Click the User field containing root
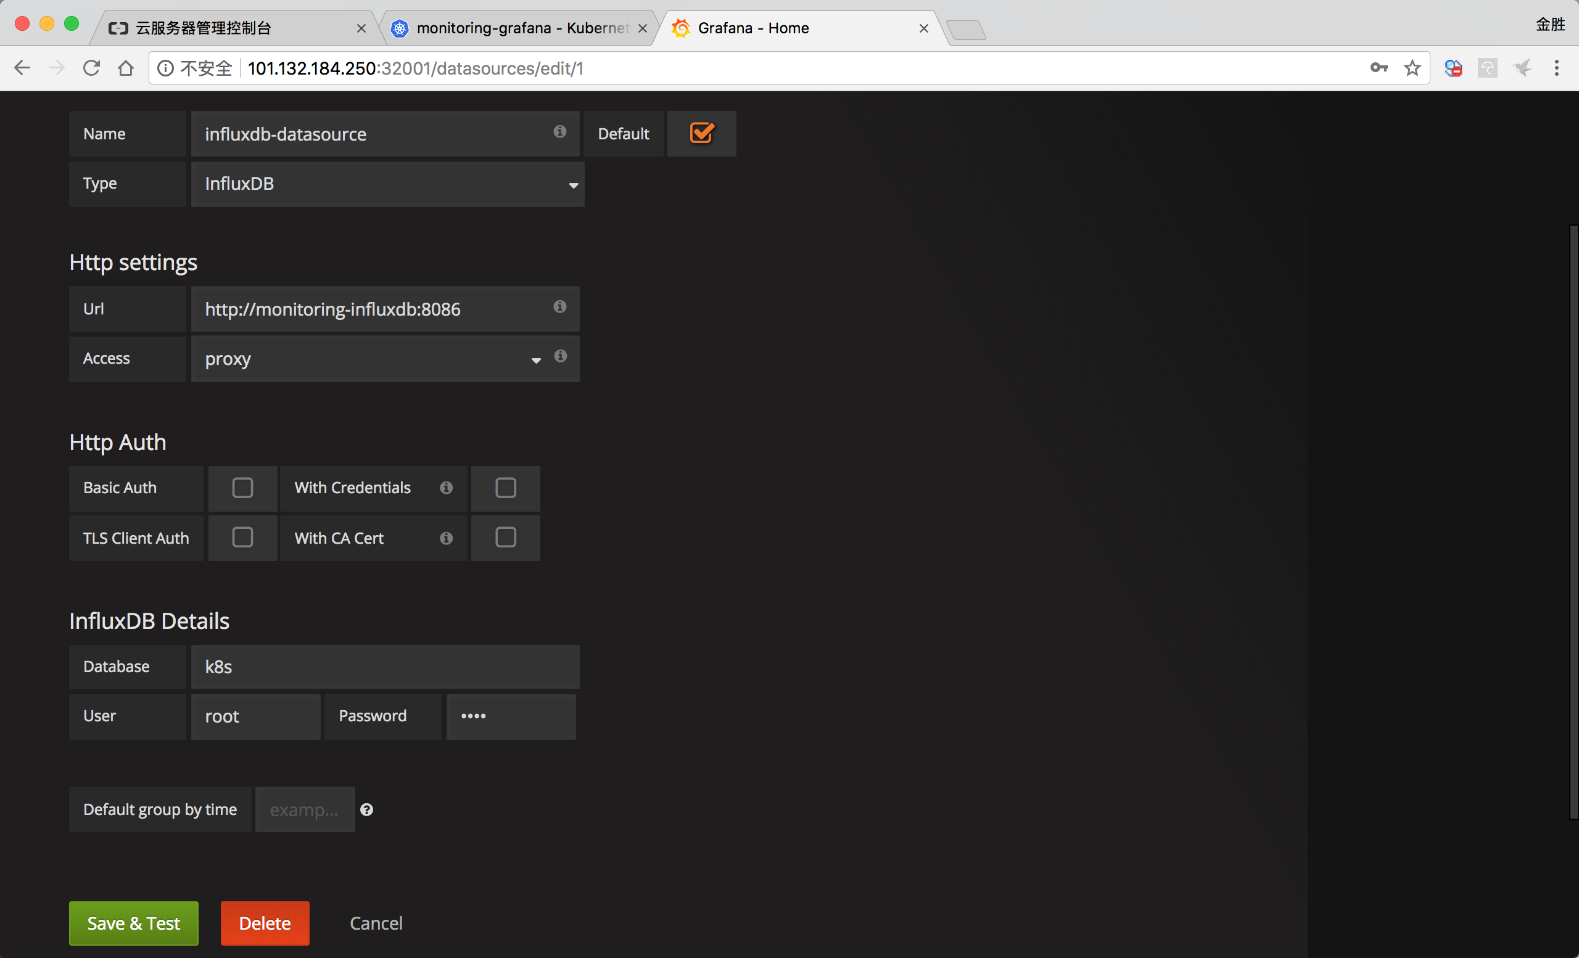1579x958 pixels. click(256, 716)
